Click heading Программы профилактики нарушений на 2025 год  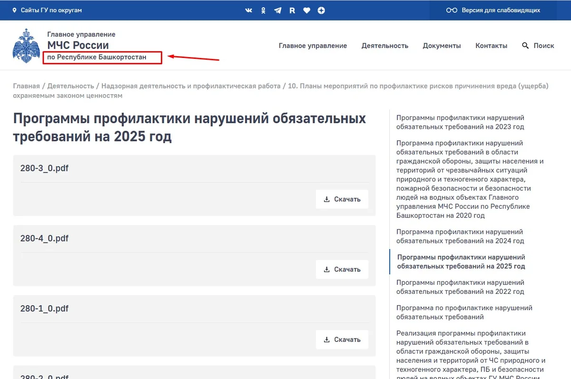point(189,127)
